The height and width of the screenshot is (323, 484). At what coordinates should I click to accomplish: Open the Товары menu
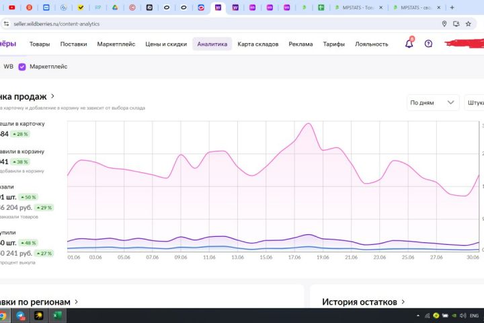(x=40, y=44)
